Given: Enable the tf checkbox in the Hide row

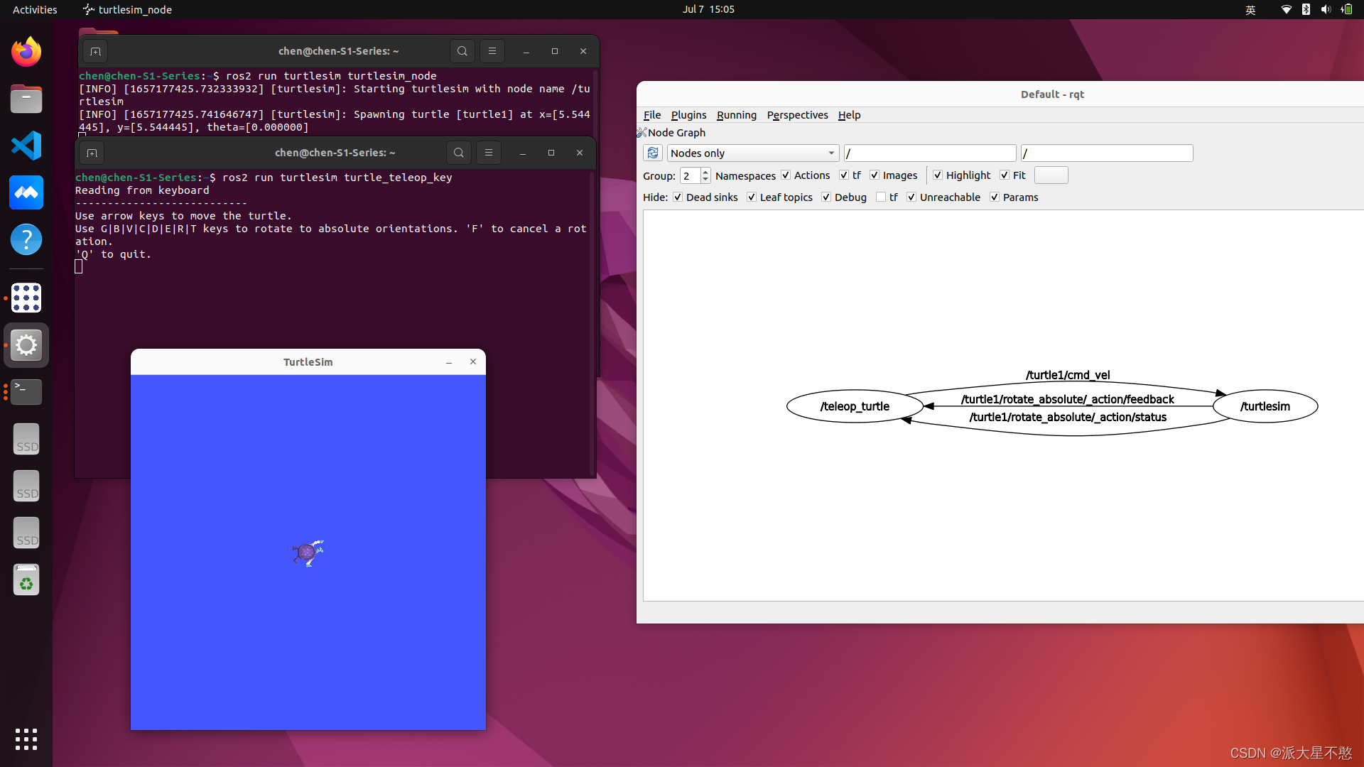Looking at the screenshot, I should (879, 197).
